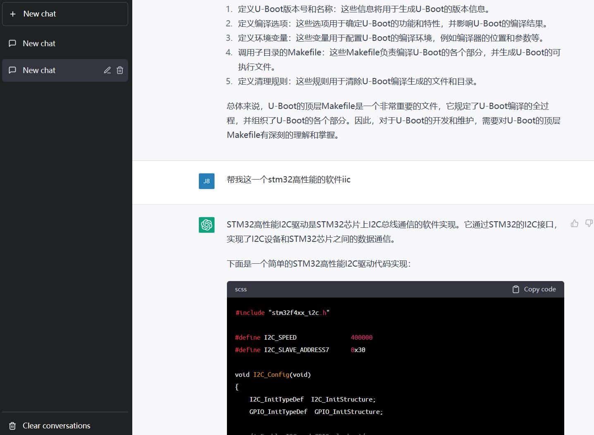Viewport: 594px width, 435px height.
Task: Click list item 4 about 调用子目录的Makefile
Action: tap(393, 59)
